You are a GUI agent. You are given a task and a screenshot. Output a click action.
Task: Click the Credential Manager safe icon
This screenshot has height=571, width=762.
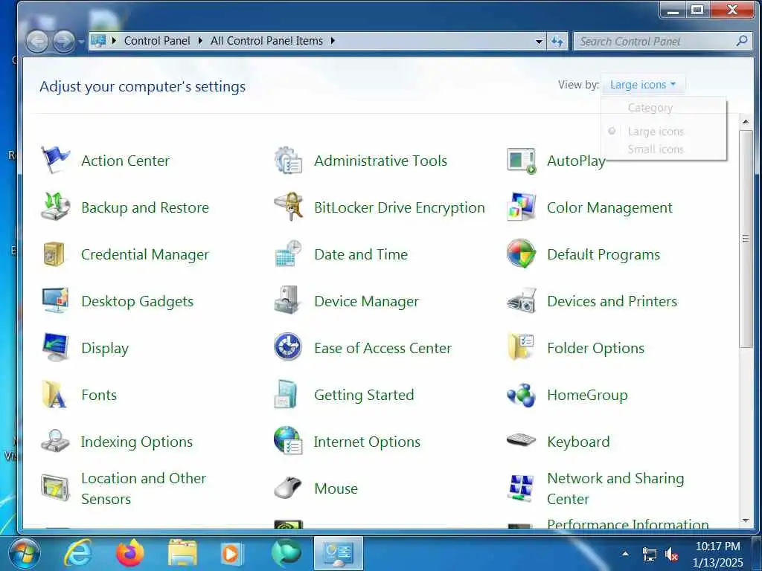click(x=54, y=254)
